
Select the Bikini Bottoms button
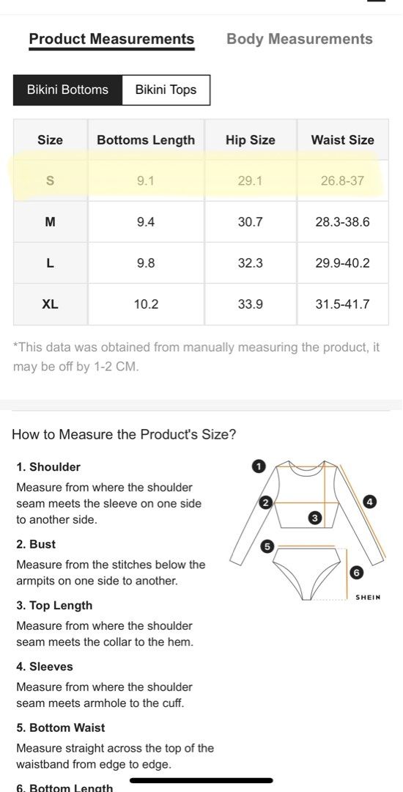click(67, 90)
